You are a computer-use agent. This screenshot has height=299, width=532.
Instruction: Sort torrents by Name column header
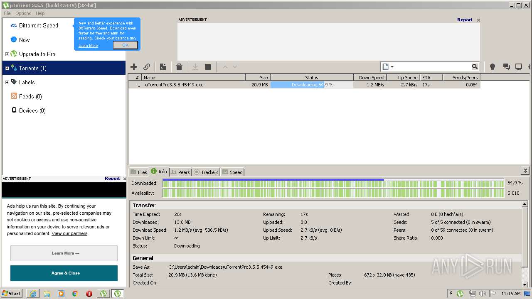(x=193, y=78)
